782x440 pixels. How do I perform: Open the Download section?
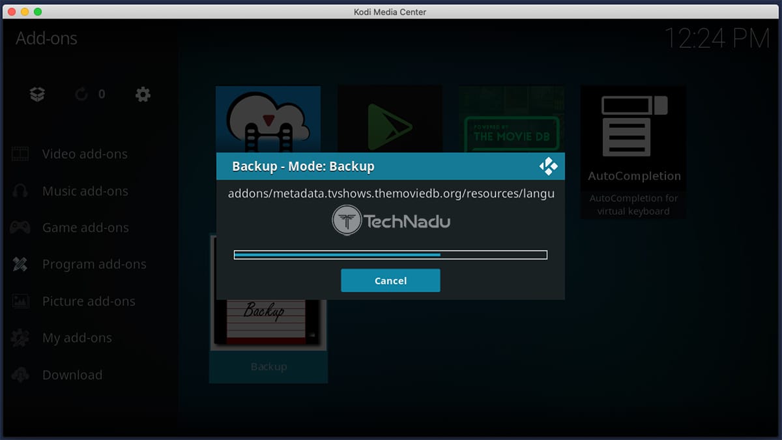(x=72, y=375)
